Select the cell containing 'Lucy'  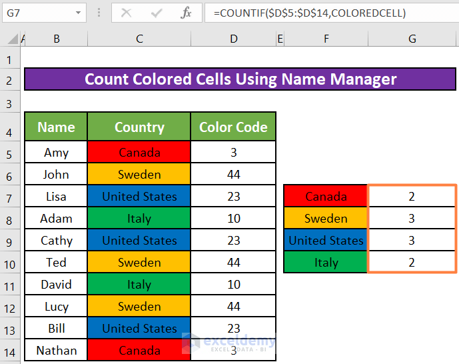point(56,306)
